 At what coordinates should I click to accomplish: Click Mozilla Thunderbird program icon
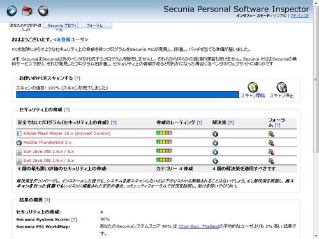19,143
